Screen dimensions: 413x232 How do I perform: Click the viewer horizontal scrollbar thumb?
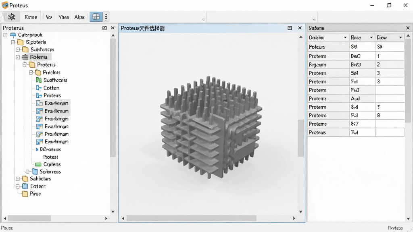click(192, 218)
